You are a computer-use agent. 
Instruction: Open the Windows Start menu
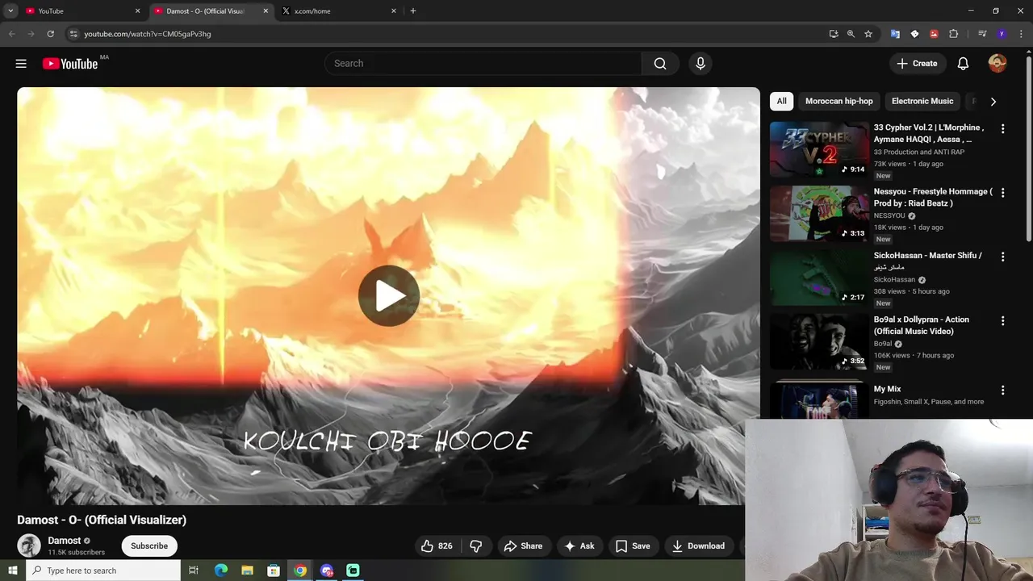[12, 571]
